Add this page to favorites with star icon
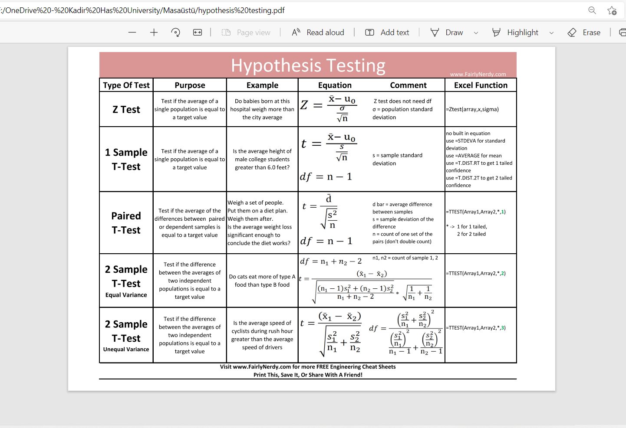 612,10
